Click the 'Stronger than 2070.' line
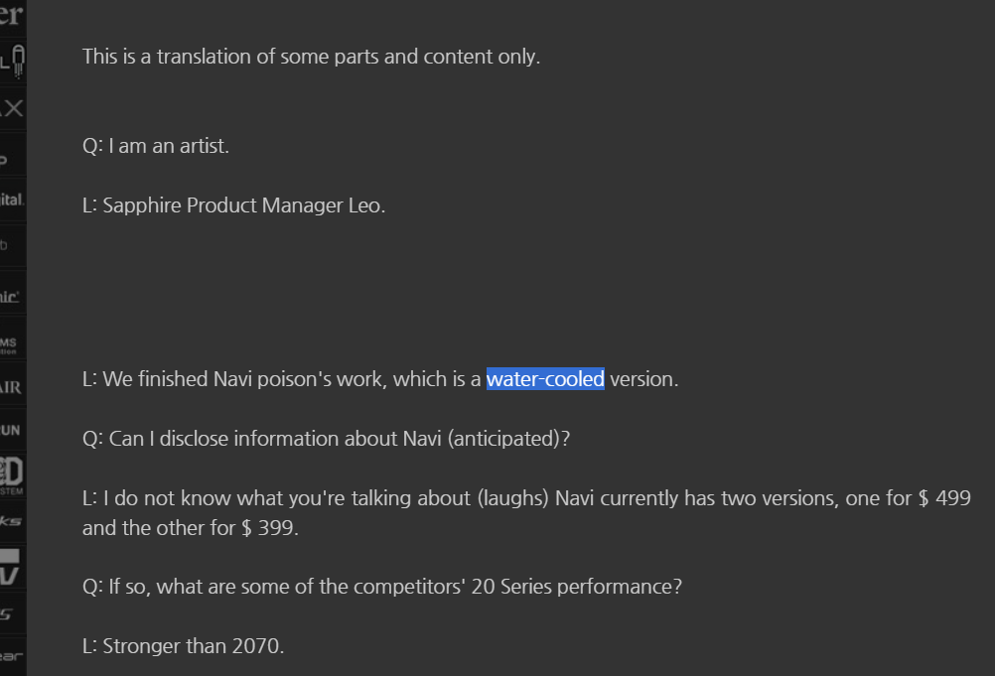995x676 pixels. coord(183,646)
